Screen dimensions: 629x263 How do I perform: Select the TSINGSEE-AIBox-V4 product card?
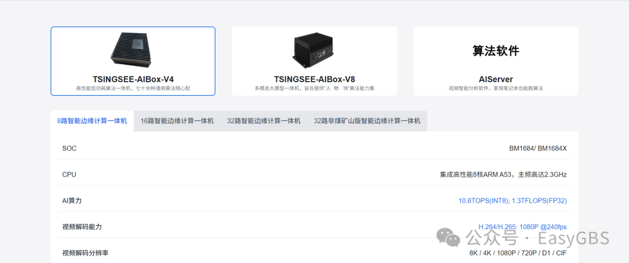tap(133, 61)
